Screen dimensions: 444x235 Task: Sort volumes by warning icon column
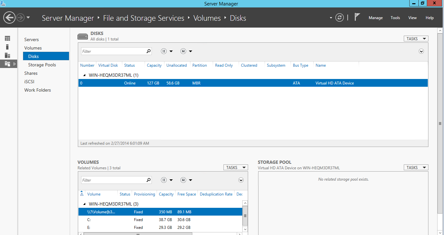(x=81, y=194)
